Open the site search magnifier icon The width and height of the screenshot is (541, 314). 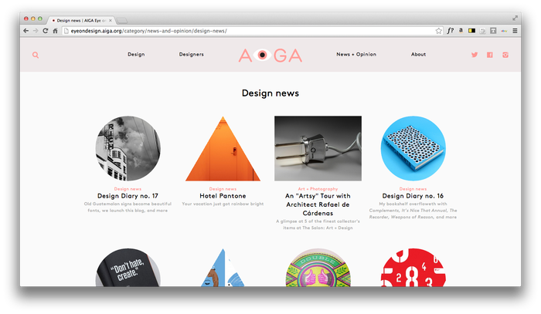click(x=36, y=55)
